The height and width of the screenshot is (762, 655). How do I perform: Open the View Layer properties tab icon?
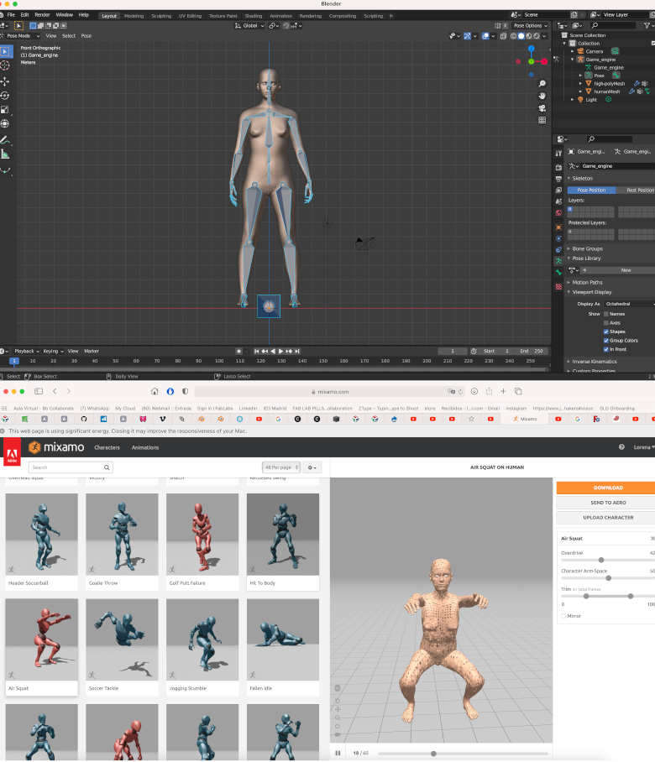click(x=558, y=190)
